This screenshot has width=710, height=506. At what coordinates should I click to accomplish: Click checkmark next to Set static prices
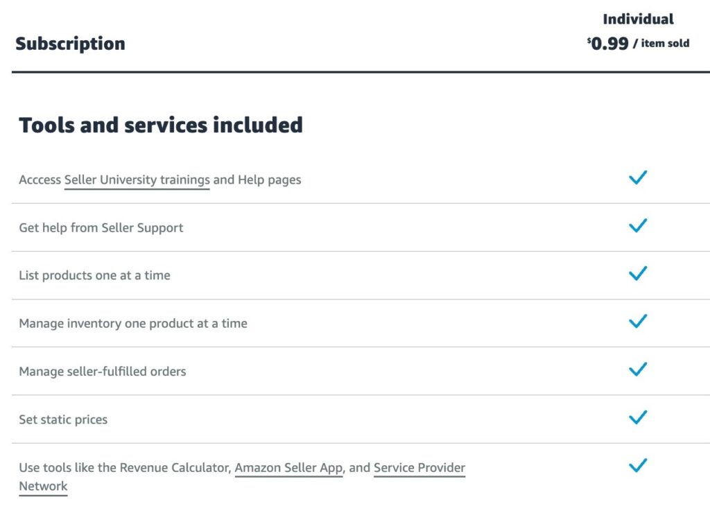pyautogui.click(x=637, y=417)
